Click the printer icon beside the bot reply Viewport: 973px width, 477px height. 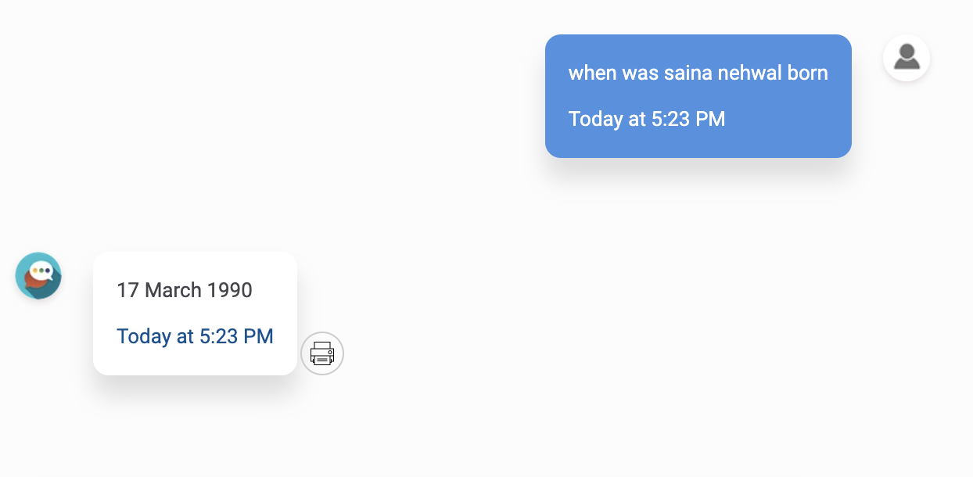coord(322,353)
